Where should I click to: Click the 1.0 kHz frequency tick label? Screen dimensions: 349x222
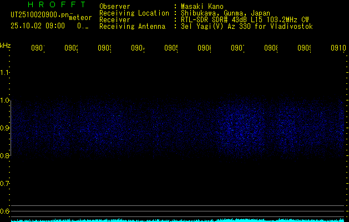pyautogui.click(x=4, y=100)
